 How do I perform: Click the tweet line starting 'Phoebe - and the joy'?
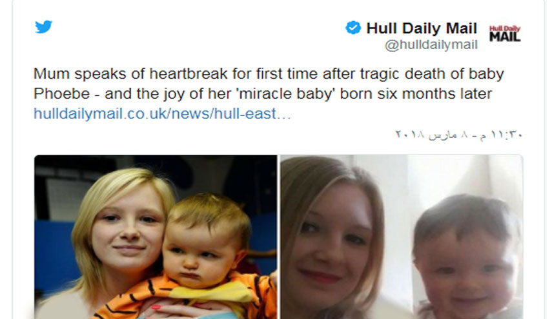coord(263,94)
